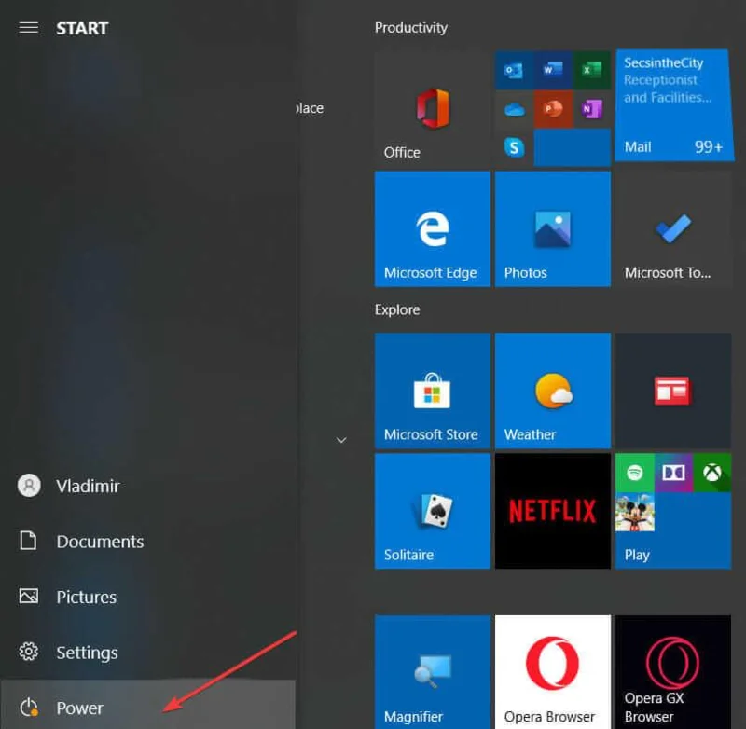
Task: Open the Vladimir user account
Action: coord(147,486)
